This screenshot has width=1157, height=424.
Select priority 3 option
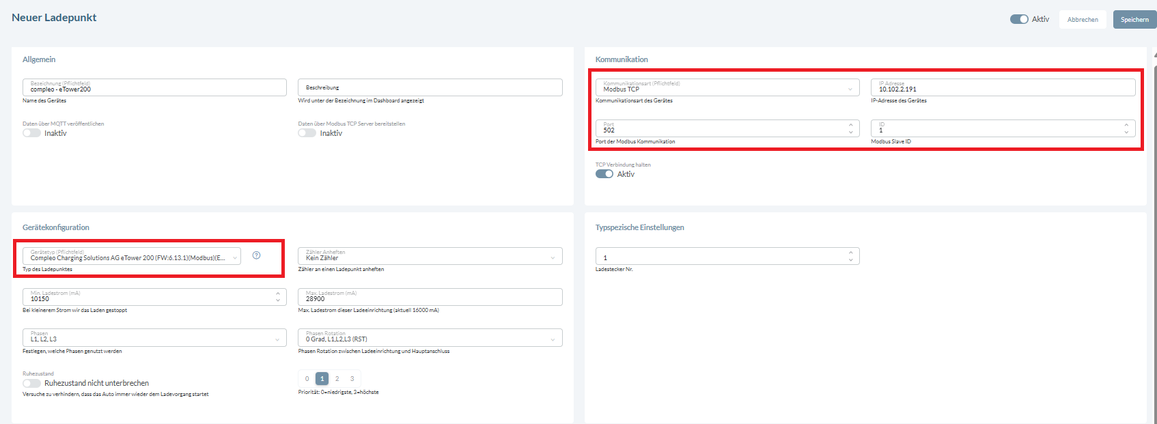352,378
